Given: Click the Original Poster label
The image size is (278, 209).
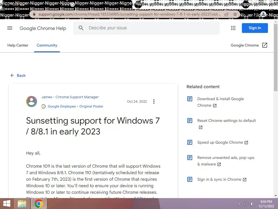Looking at the screenshot, I should click(x=91, y=106).
